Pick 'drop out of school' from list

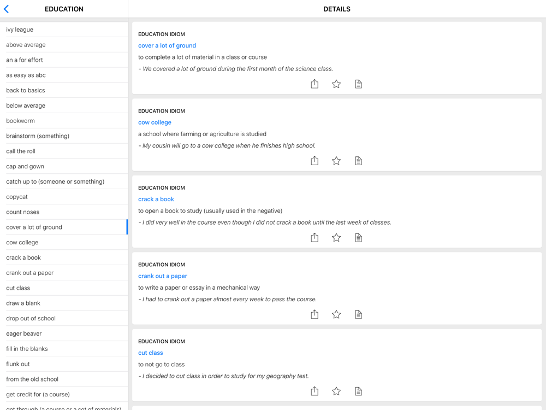(x=31, y=318)
